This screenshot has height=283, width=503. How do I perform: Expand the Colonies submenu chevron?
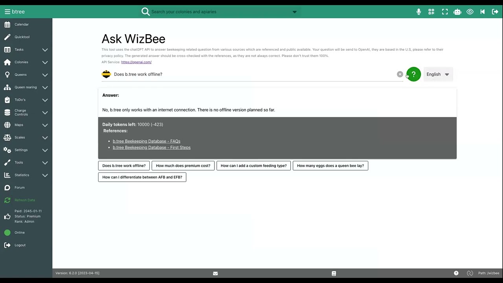click(45, 62)
